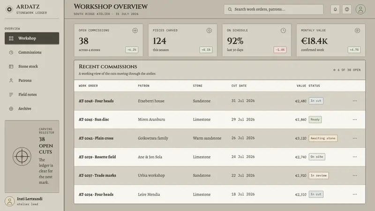Screen dimensions: 375x211
Task: Click patron Etxeberri house
Action: click(x=151, y=101)
